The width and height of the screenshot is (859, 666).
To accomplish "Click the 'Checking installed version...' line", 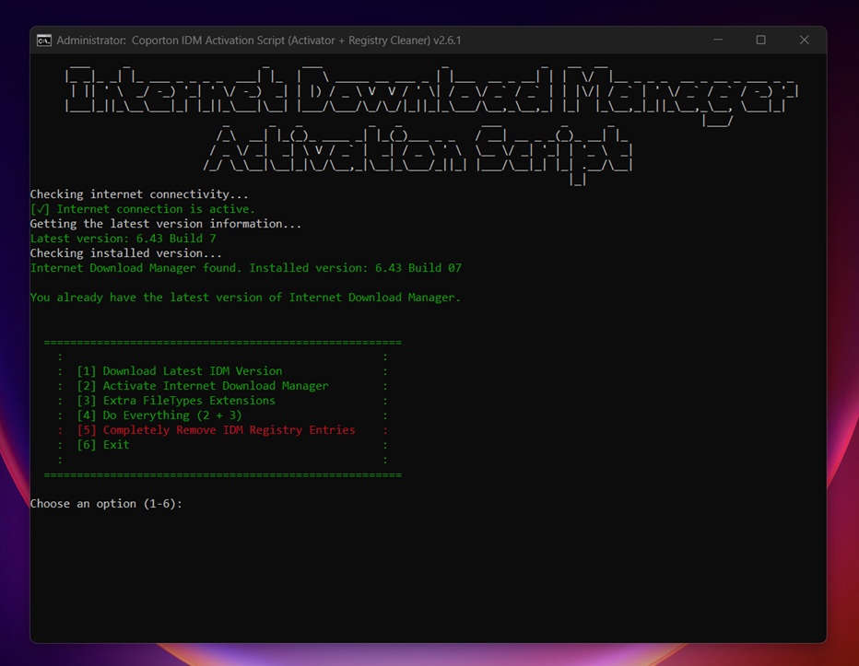I will pyautogui.click(x=126, y=253).
